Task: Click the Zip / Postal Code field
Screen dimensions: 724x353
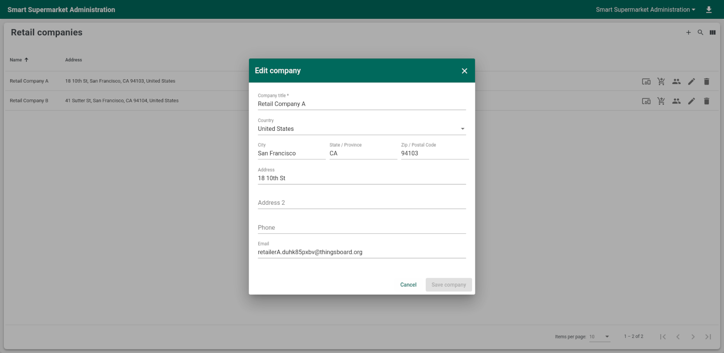Action: 434,154
